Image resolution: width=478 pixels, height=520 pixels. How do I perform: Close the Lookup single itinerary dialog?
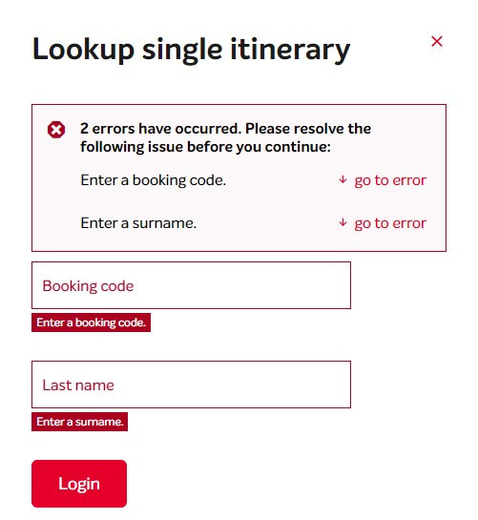[437, 41]
